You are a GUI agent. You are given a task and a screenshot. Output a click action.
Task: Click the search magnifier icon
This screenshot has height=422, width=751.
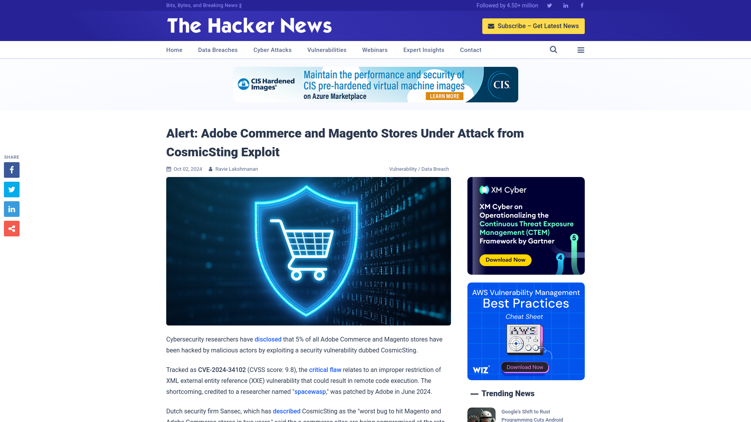[x=553, y=50]
